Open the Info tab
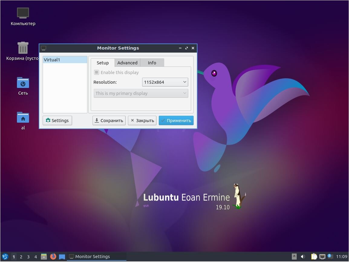Image resolution: width=349 pixels, height=262 pixels. click(x=152, y=63)
